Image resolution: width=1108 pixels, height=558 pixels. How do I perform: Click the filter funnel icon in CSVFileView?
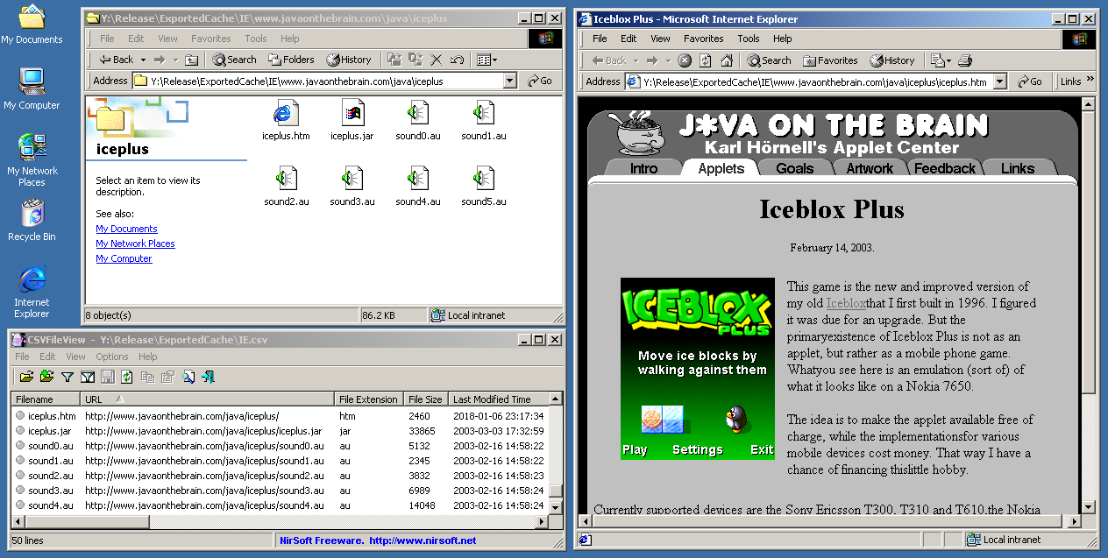click(67, 377)
